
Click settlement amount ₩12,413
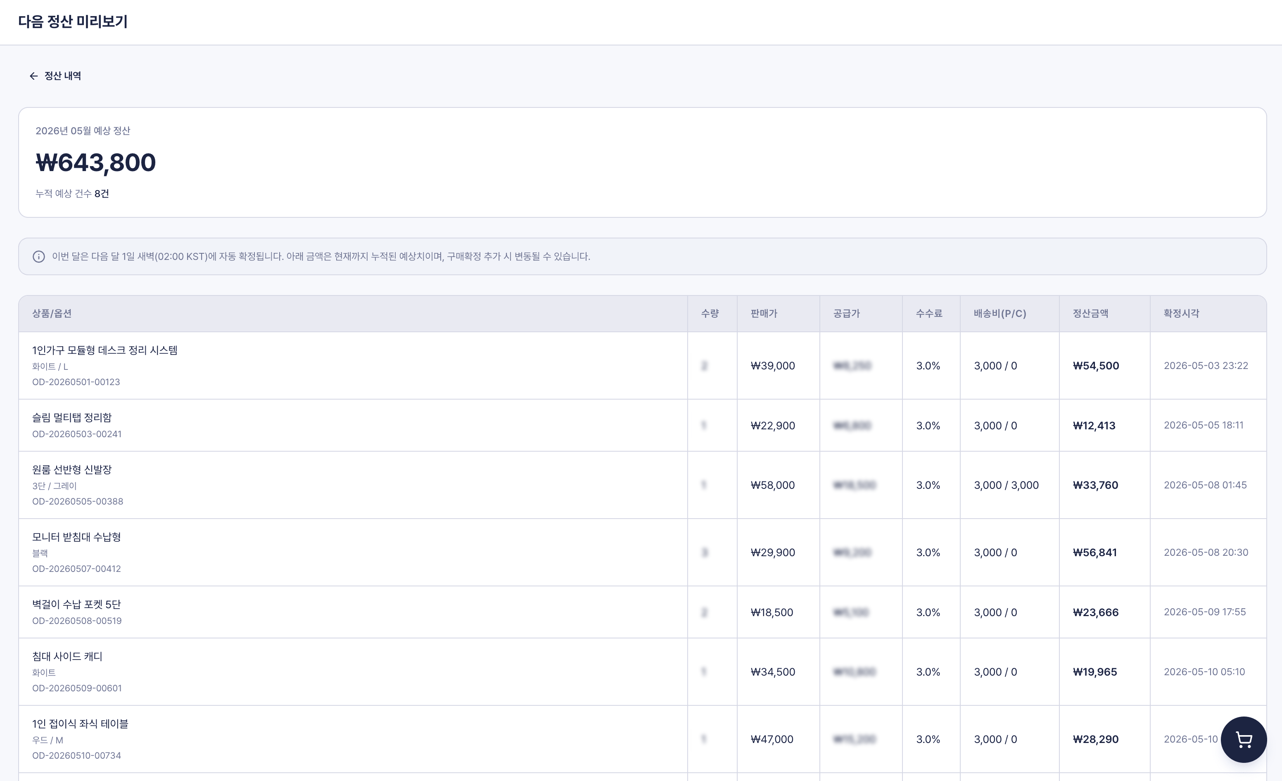(1094, 426)
